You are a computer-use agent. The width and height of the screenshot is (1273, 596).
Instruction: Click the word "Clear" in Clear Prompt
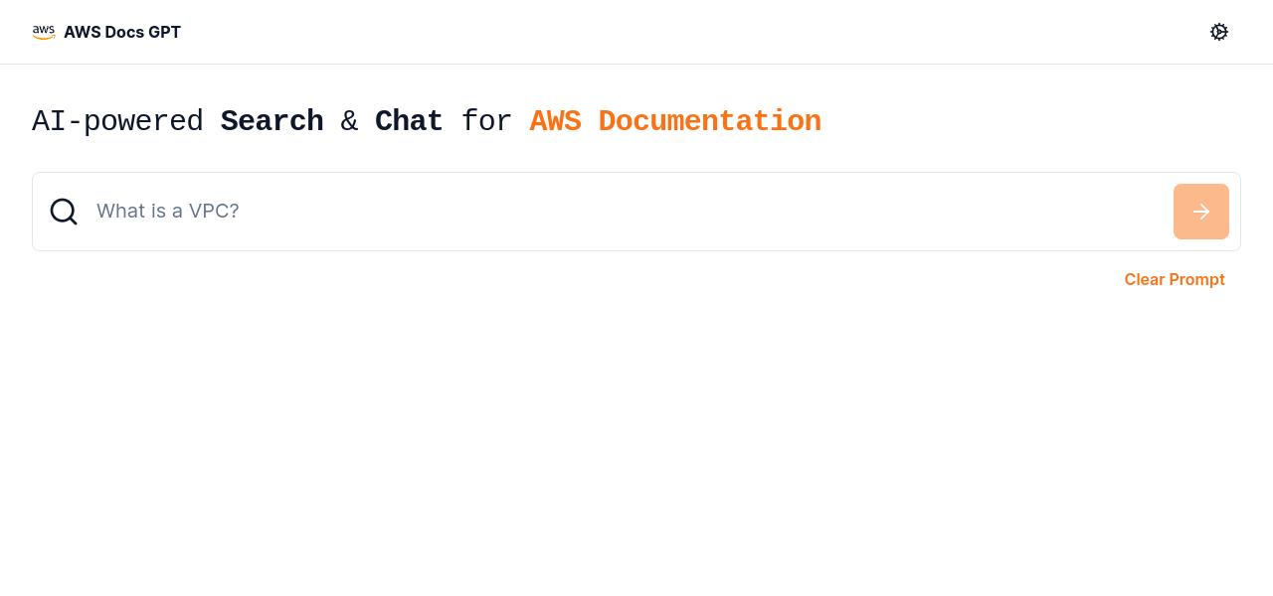click(1145, 279)
